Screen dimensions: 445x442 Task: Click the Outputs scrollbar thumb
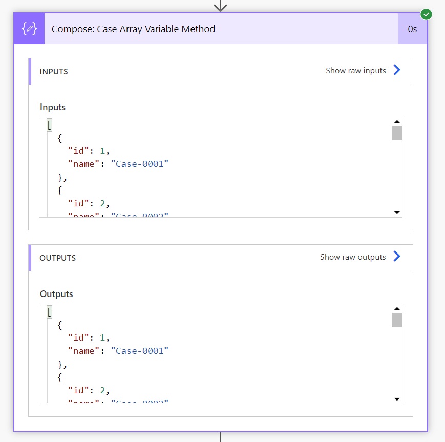[x=397, y=320]
